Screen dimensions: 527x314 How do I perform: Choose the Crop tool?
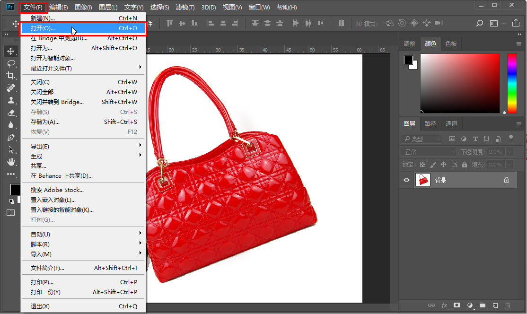(x=11, y=76)
